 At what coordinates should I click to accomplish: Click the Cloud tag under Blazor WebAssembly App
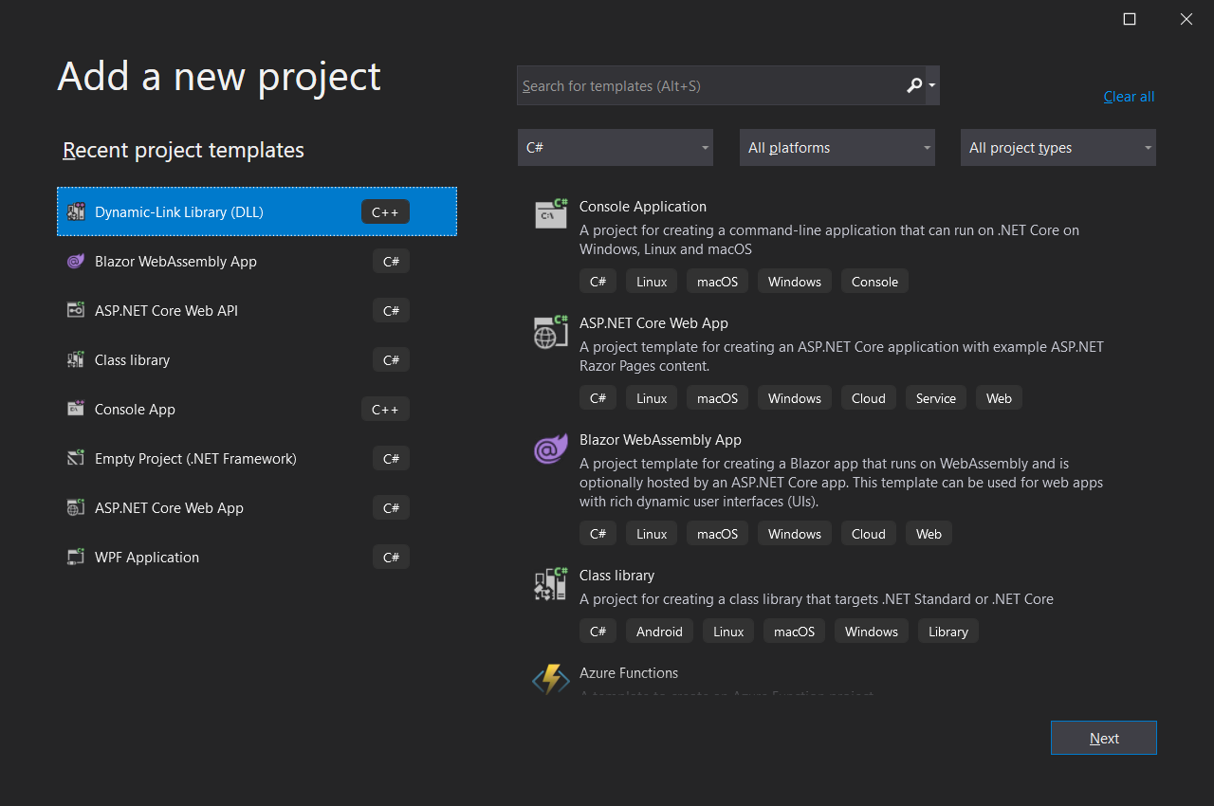pyautogui.click(x=868, y=534)
